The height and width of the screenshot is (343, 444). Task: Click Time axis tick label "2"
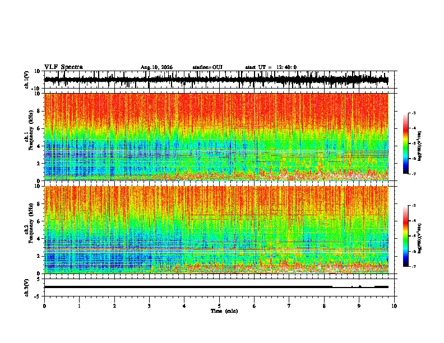[114, 306]
